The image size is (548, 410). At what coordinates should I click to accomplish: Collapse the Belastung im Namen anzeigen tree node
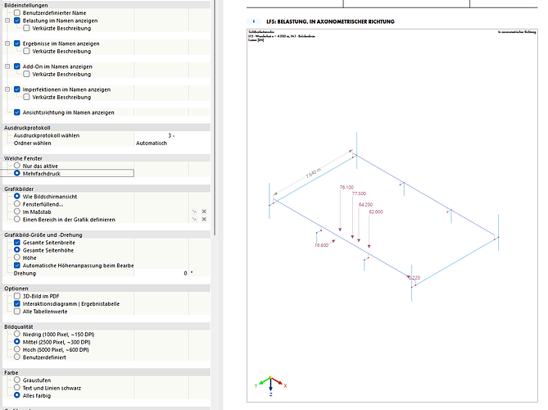(7, 20)
